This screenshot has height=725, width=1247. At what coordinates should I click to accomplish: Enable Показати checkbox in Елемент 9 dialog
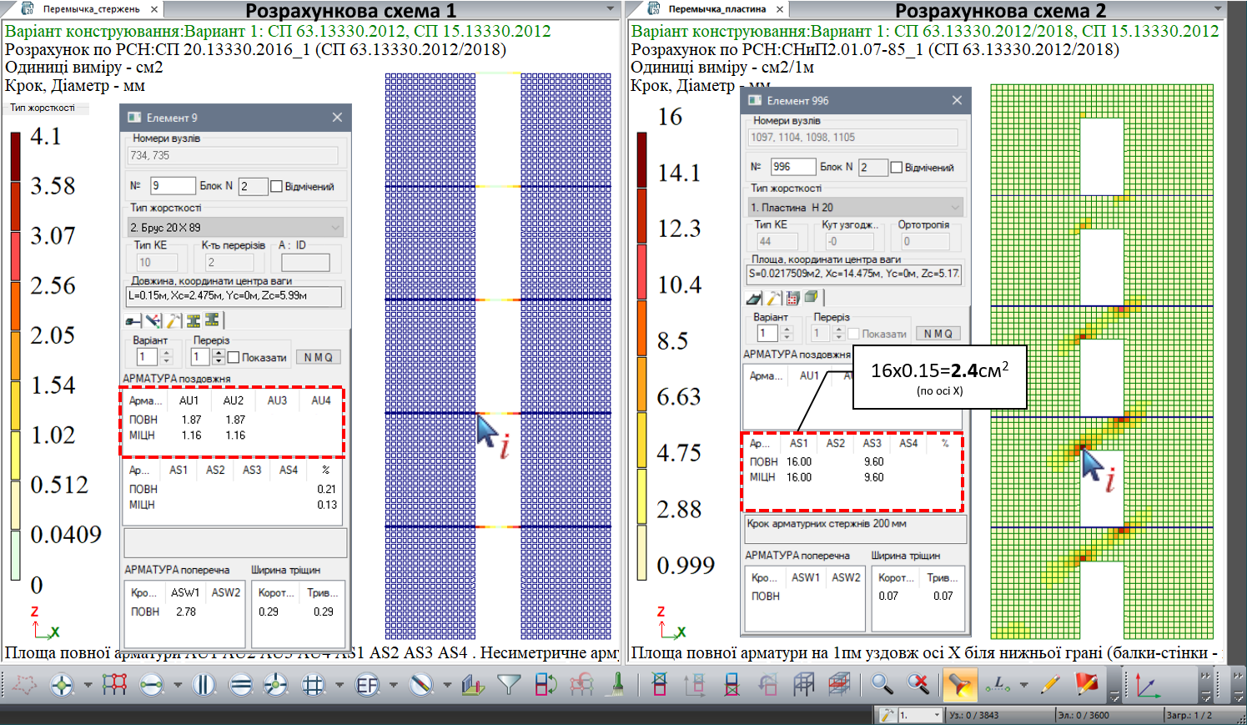coord(234,357)
